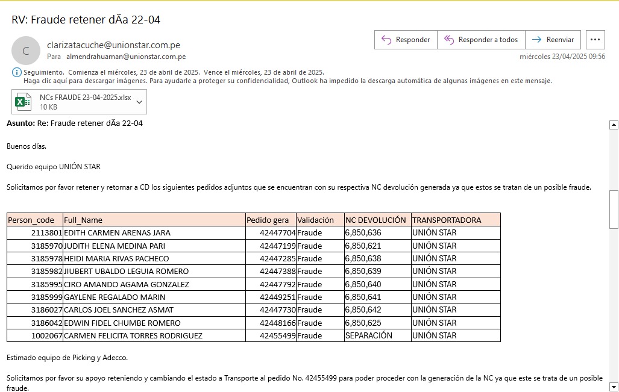Click the NC DEVOLUCIÓN column header

tap(375, 220)
